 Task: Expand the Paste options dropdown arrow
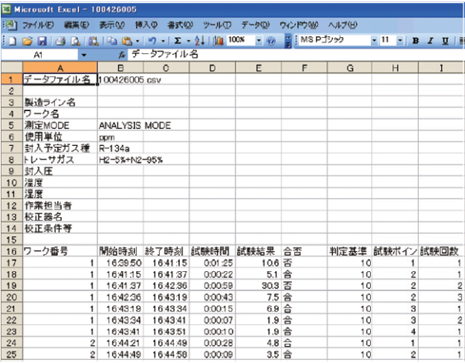click(x=137, y=41)
